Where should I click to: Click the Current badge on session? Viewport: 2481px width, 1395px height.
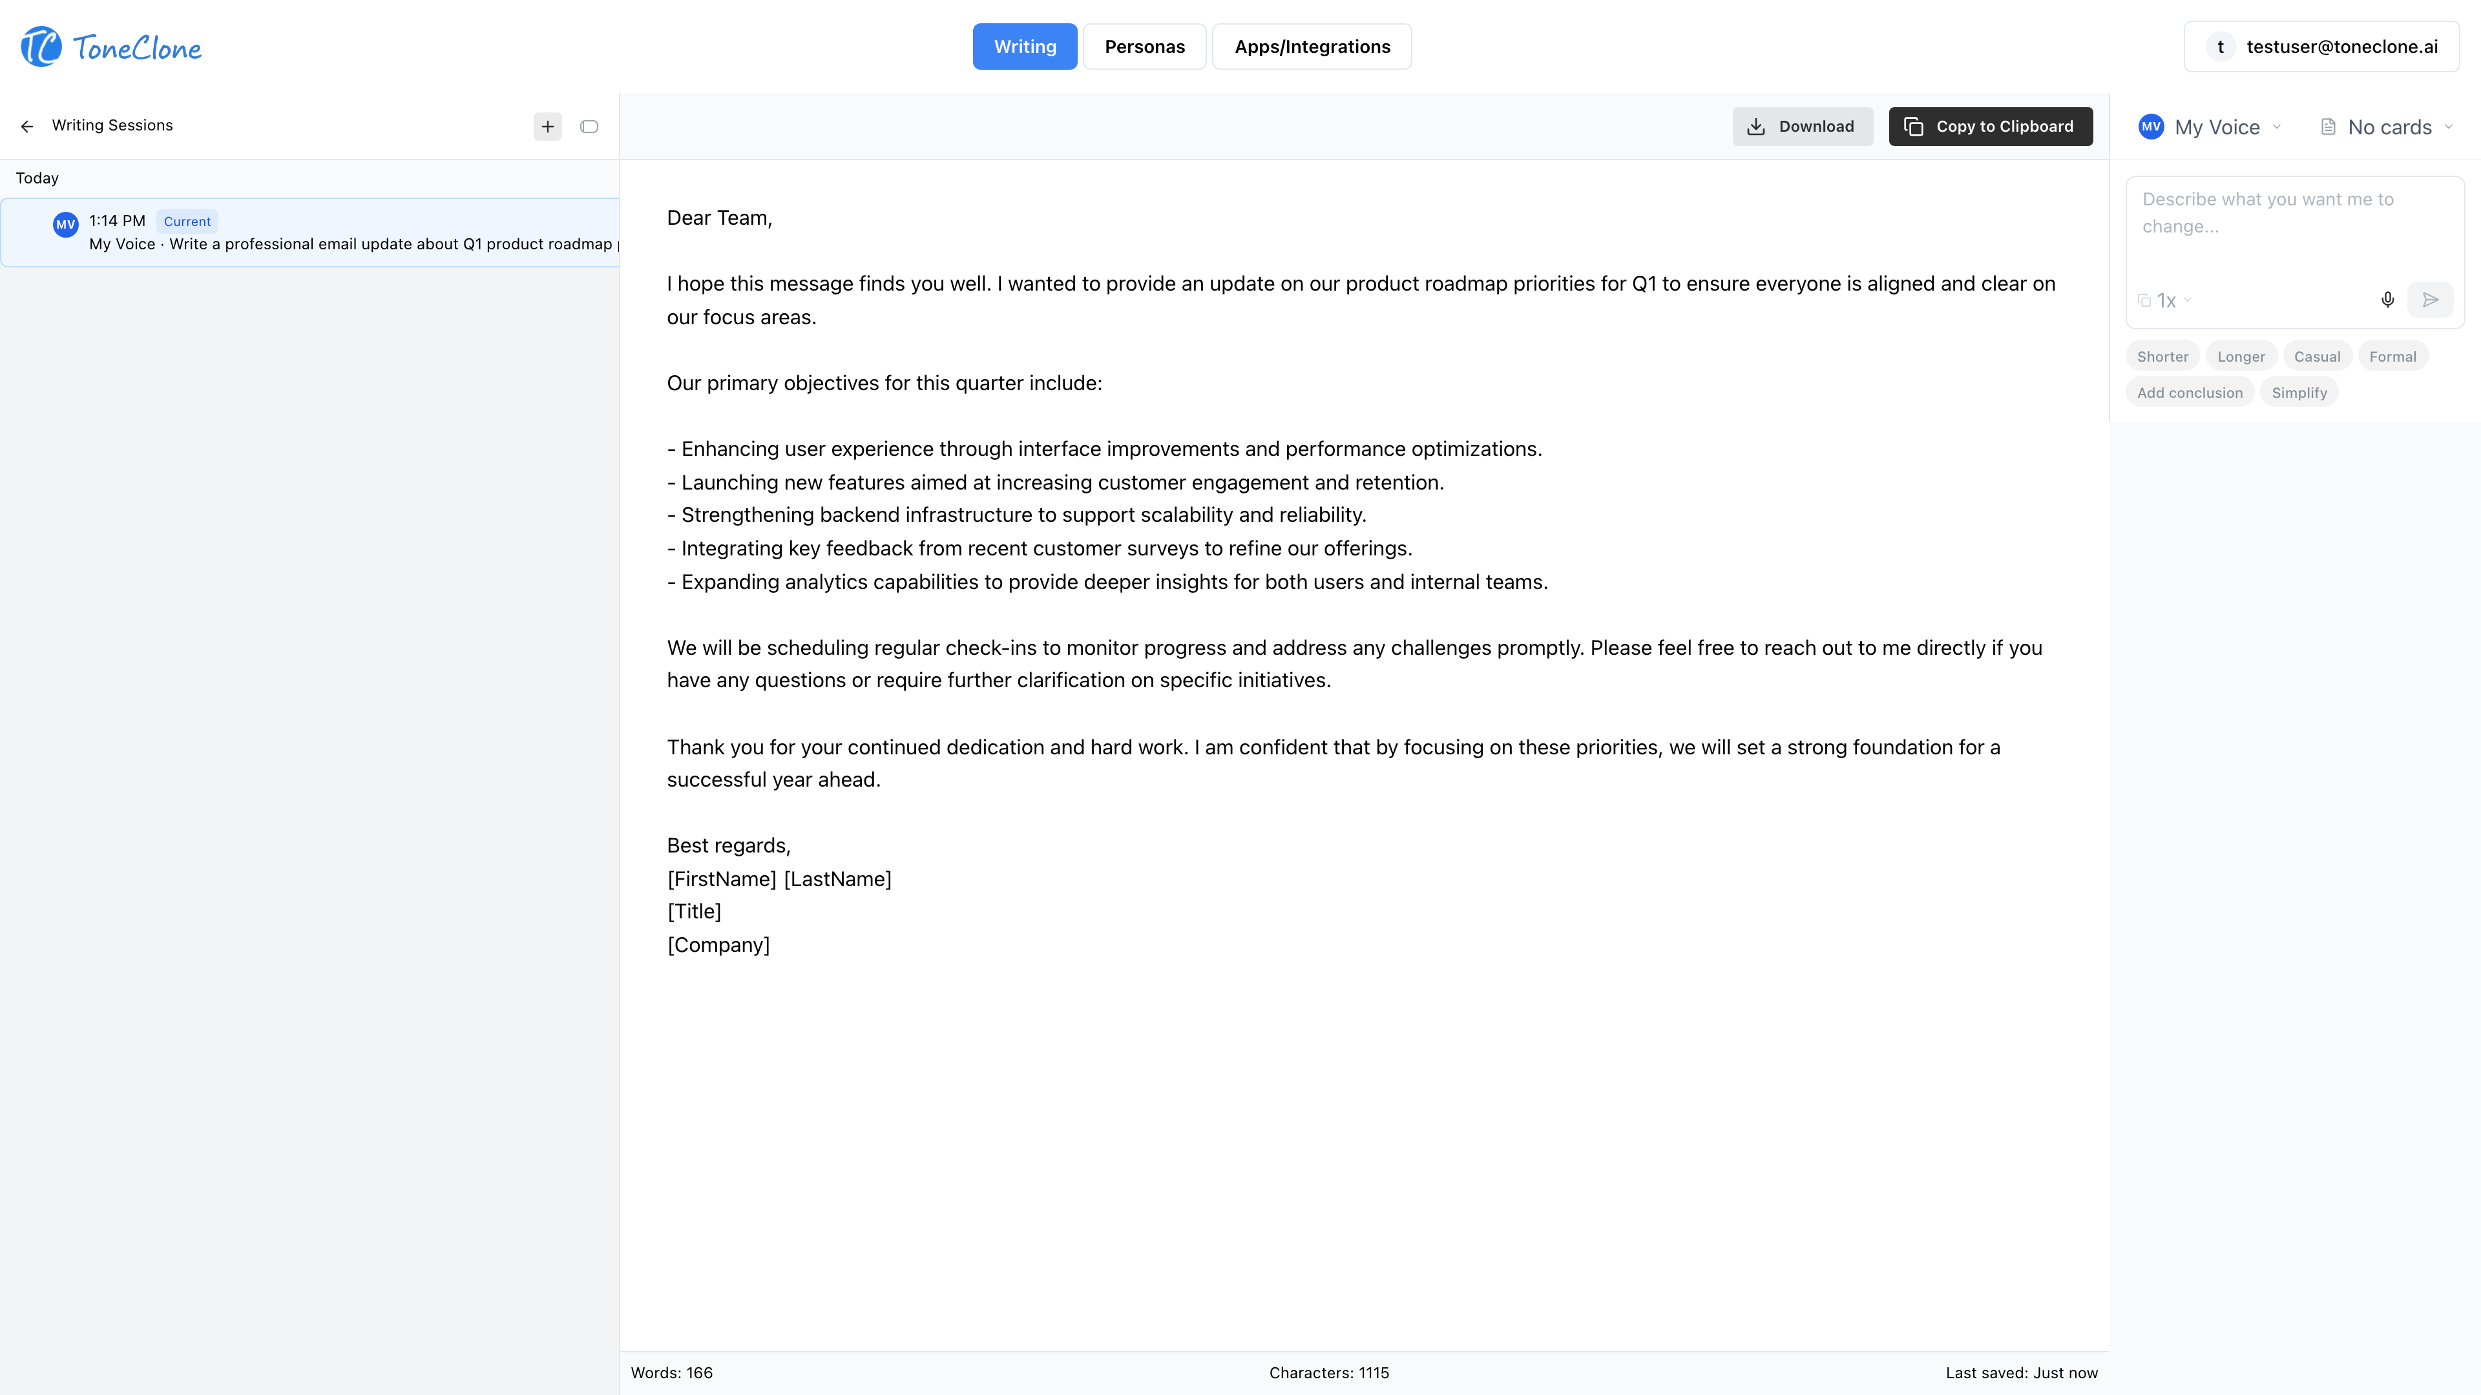tap(187, 222)
